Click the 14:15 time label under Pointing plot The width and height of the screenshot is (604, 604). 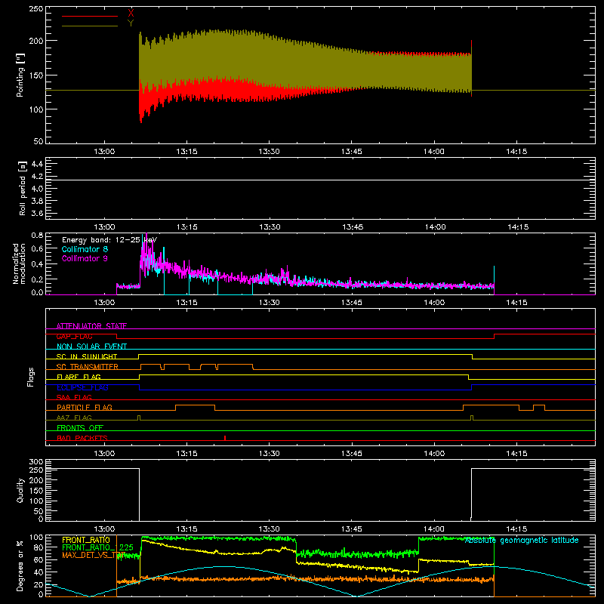[x=516, y=152]
